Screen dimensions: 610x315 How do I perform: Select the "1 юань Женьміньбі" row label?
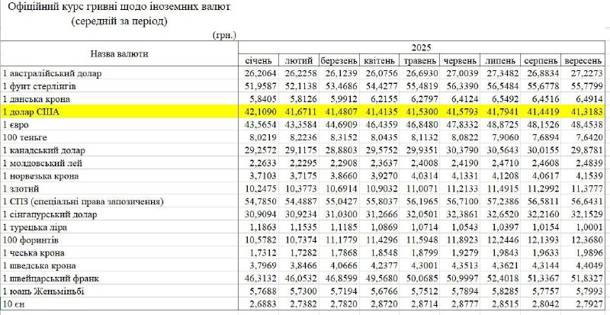(x=44, y=291)
